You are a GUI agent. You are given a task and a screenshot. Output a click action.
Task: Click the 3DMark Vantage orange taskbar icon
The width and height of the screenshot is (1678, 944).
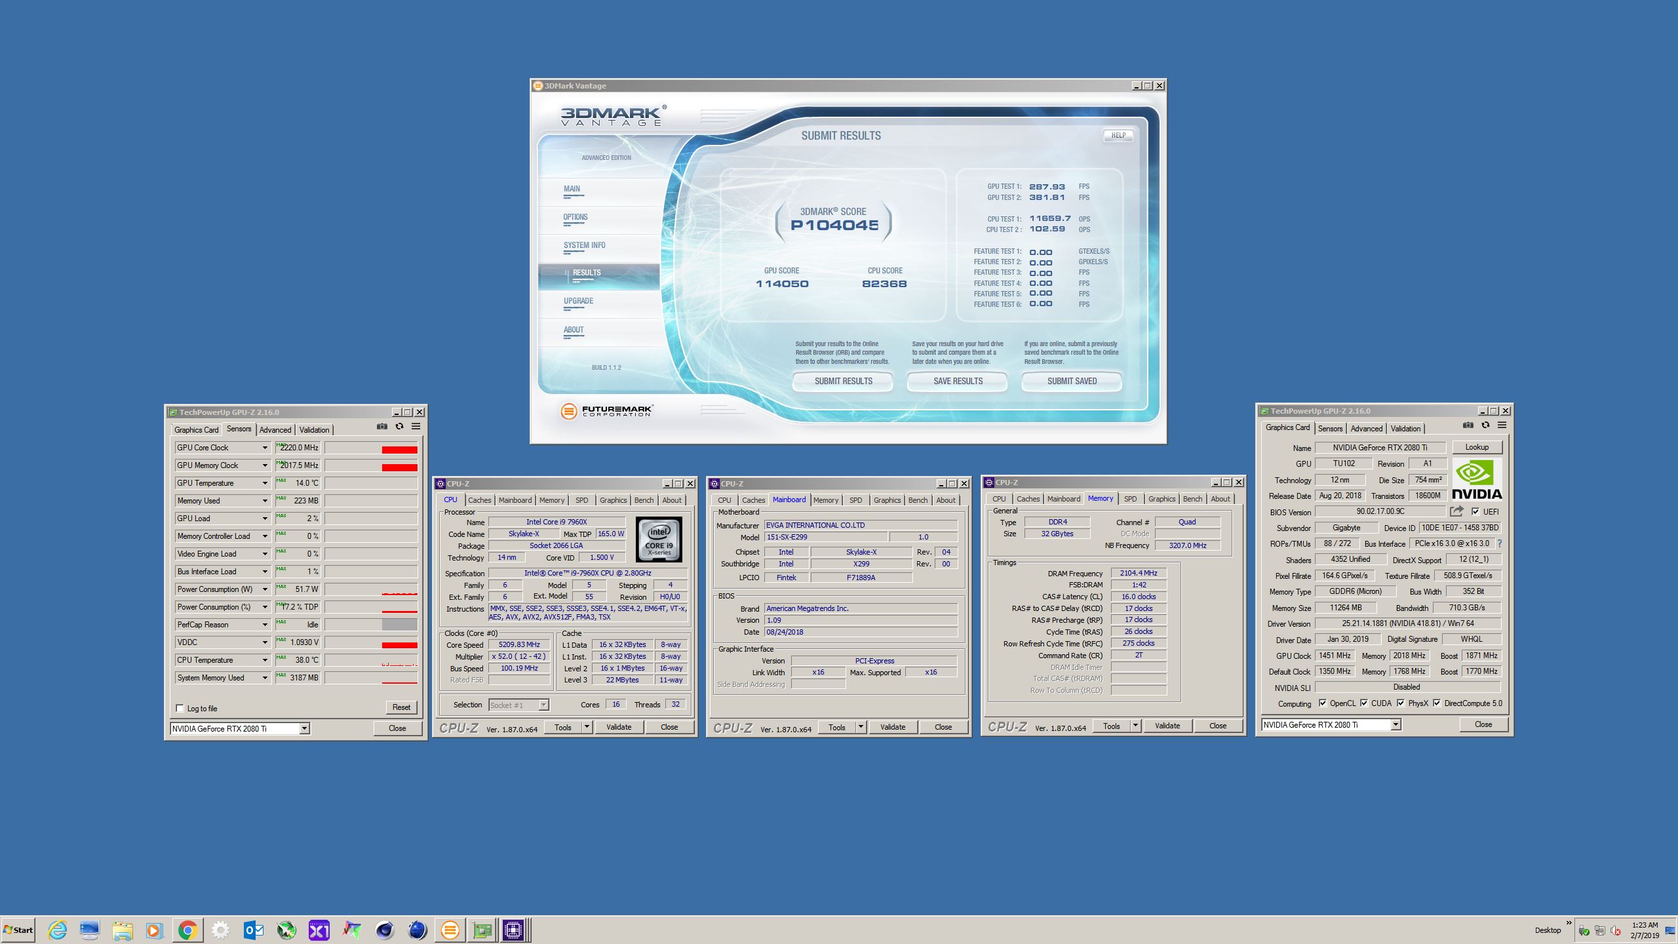[x=450, y=930]
